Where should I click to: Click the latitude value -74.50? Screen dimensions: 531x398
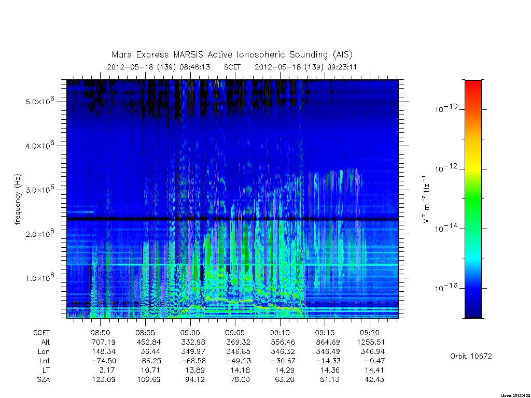click(x=104, y=361)
